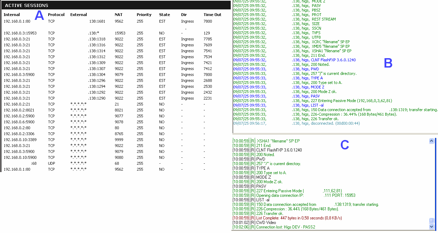
Task: Click timeout value 7609
Action: (208, 45)
